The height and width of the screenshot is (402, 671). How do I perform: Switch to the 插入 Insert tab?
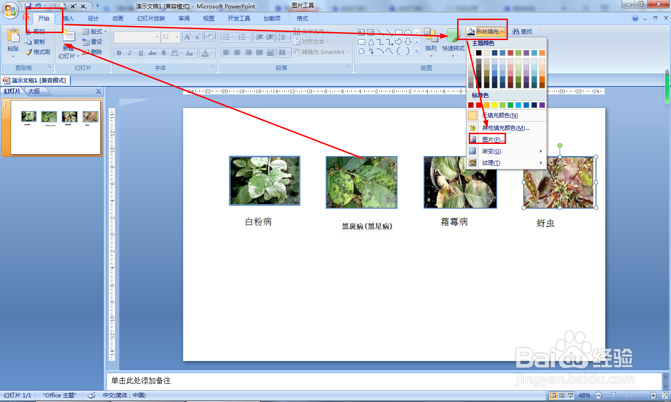(68, 19)
